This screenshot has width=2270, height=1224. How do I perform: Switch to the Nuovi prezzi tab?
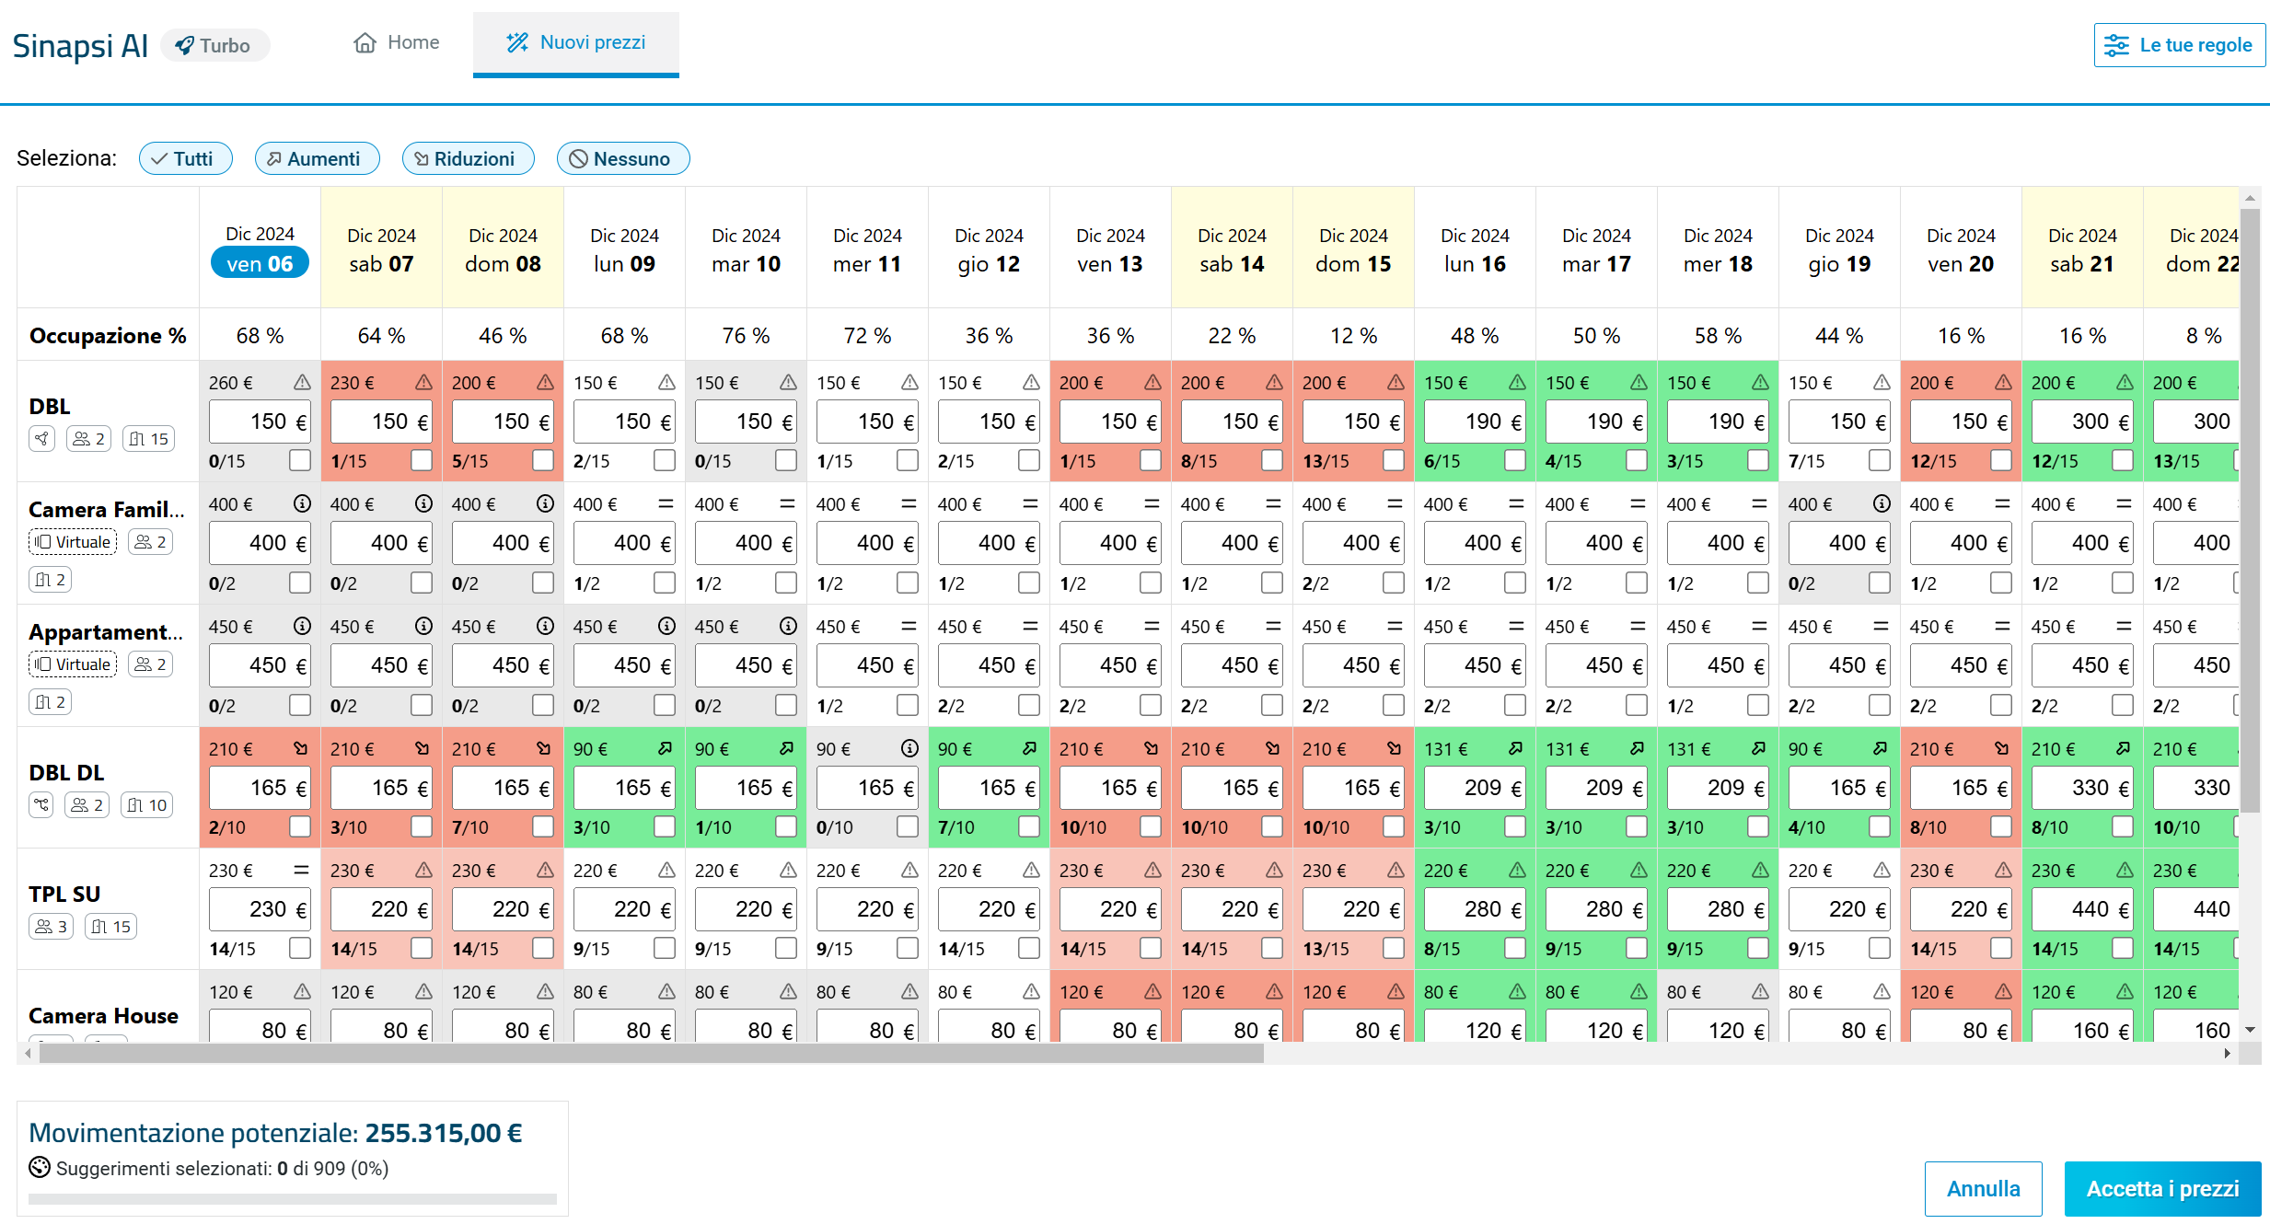[576, 42]
